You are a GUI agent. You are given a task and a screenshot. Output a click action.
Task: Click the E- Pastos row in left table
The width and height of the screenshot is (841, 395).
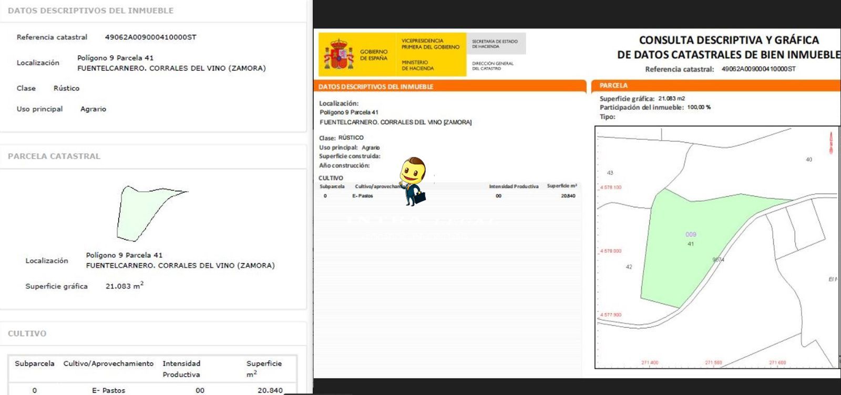[x=109, y=390]
